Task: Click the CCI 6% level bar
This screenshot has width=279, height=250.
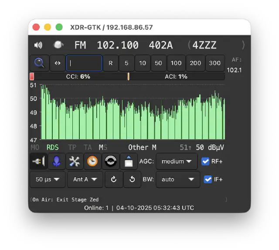Action: (78, 76)
